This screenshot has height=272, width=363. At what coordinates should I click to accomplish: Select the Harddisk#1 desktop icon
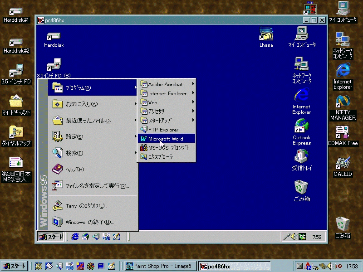(x=16, y=15)
